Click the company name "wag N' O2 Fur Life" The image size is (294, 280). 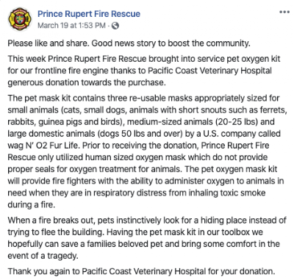[x=43, y=146]
